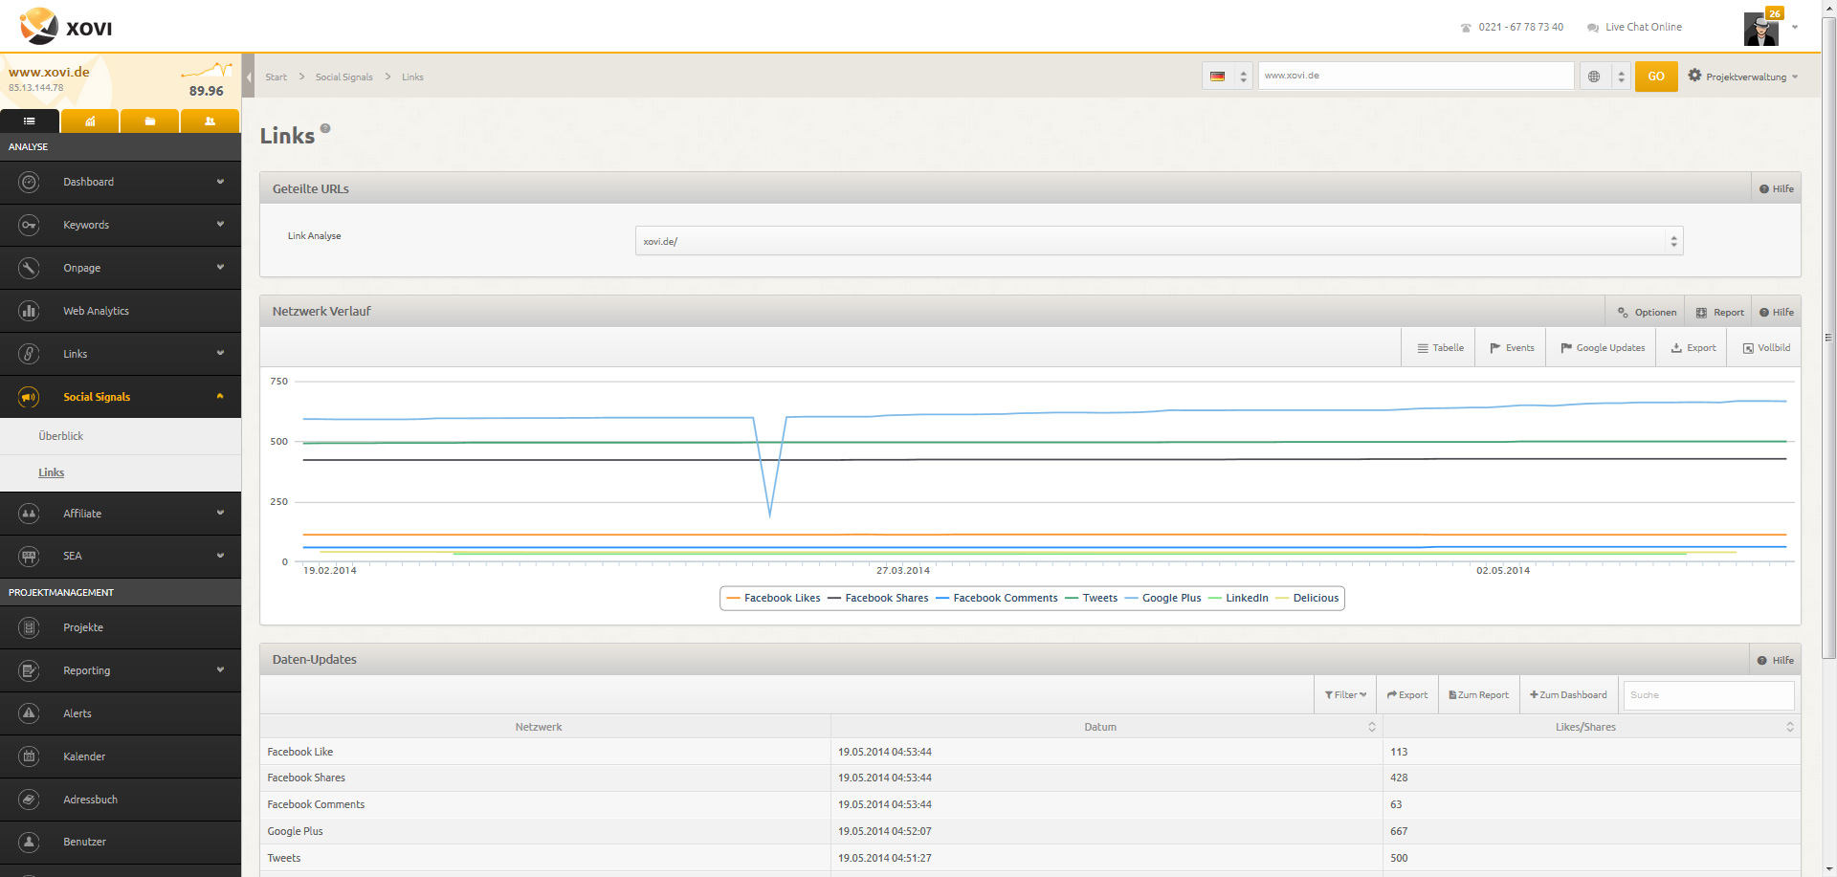Click the Report button in Netzwerk Verlauf
This screenshot has width=1837, height=877.
pyautogui.click(x=1719, y=313)
